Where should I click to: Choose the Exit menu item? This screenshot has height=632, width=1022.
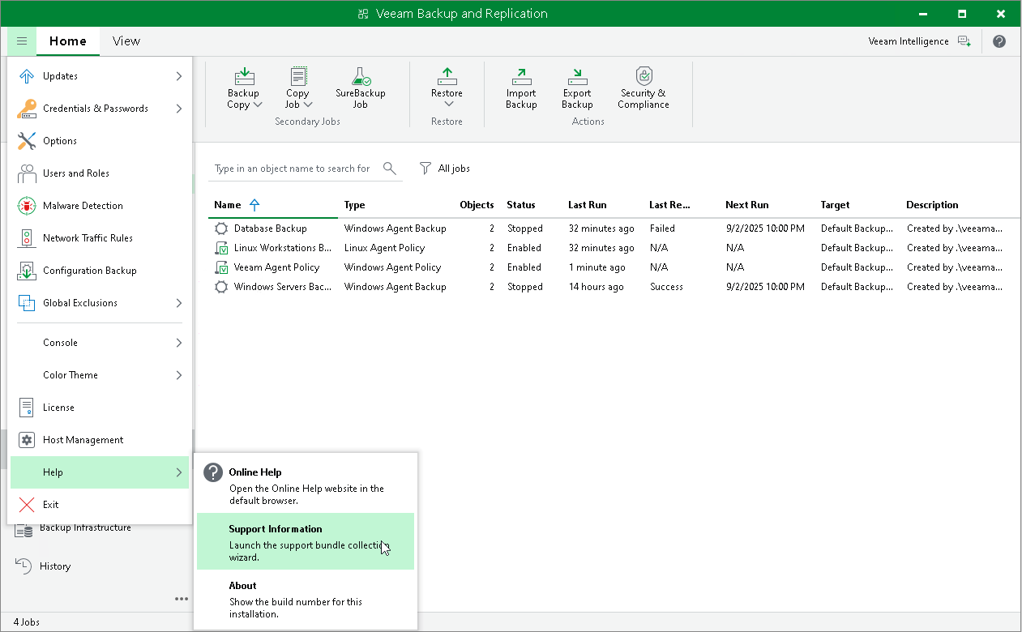click(100, 505)
